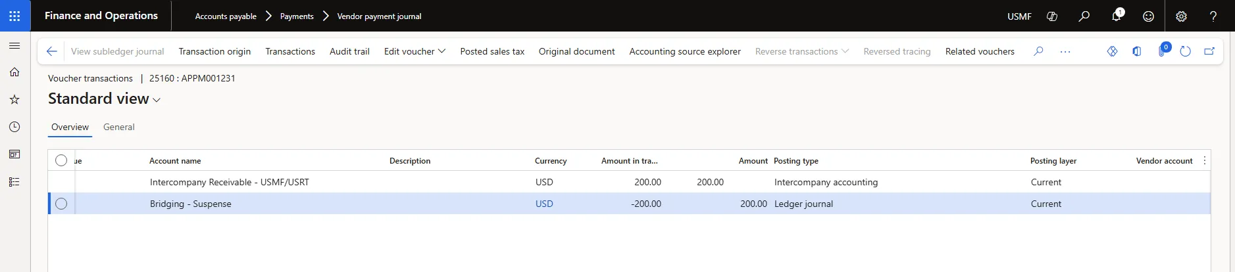
Task: Click Current in Intercompany accounting row
Action: pyautogui.click(x=1046, y=182)
